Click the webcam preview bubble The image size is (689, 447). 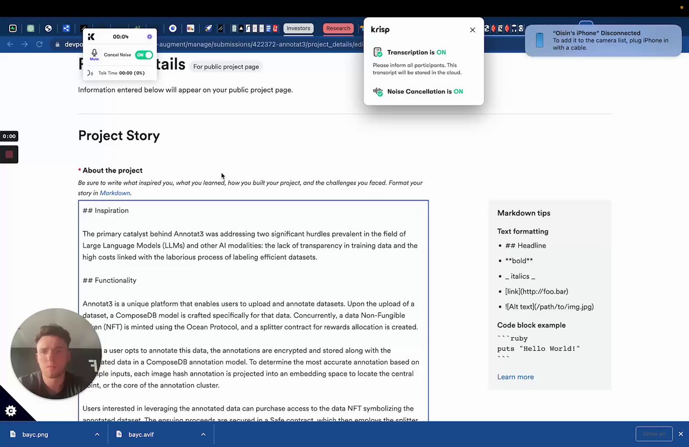(x=55, y=354)
